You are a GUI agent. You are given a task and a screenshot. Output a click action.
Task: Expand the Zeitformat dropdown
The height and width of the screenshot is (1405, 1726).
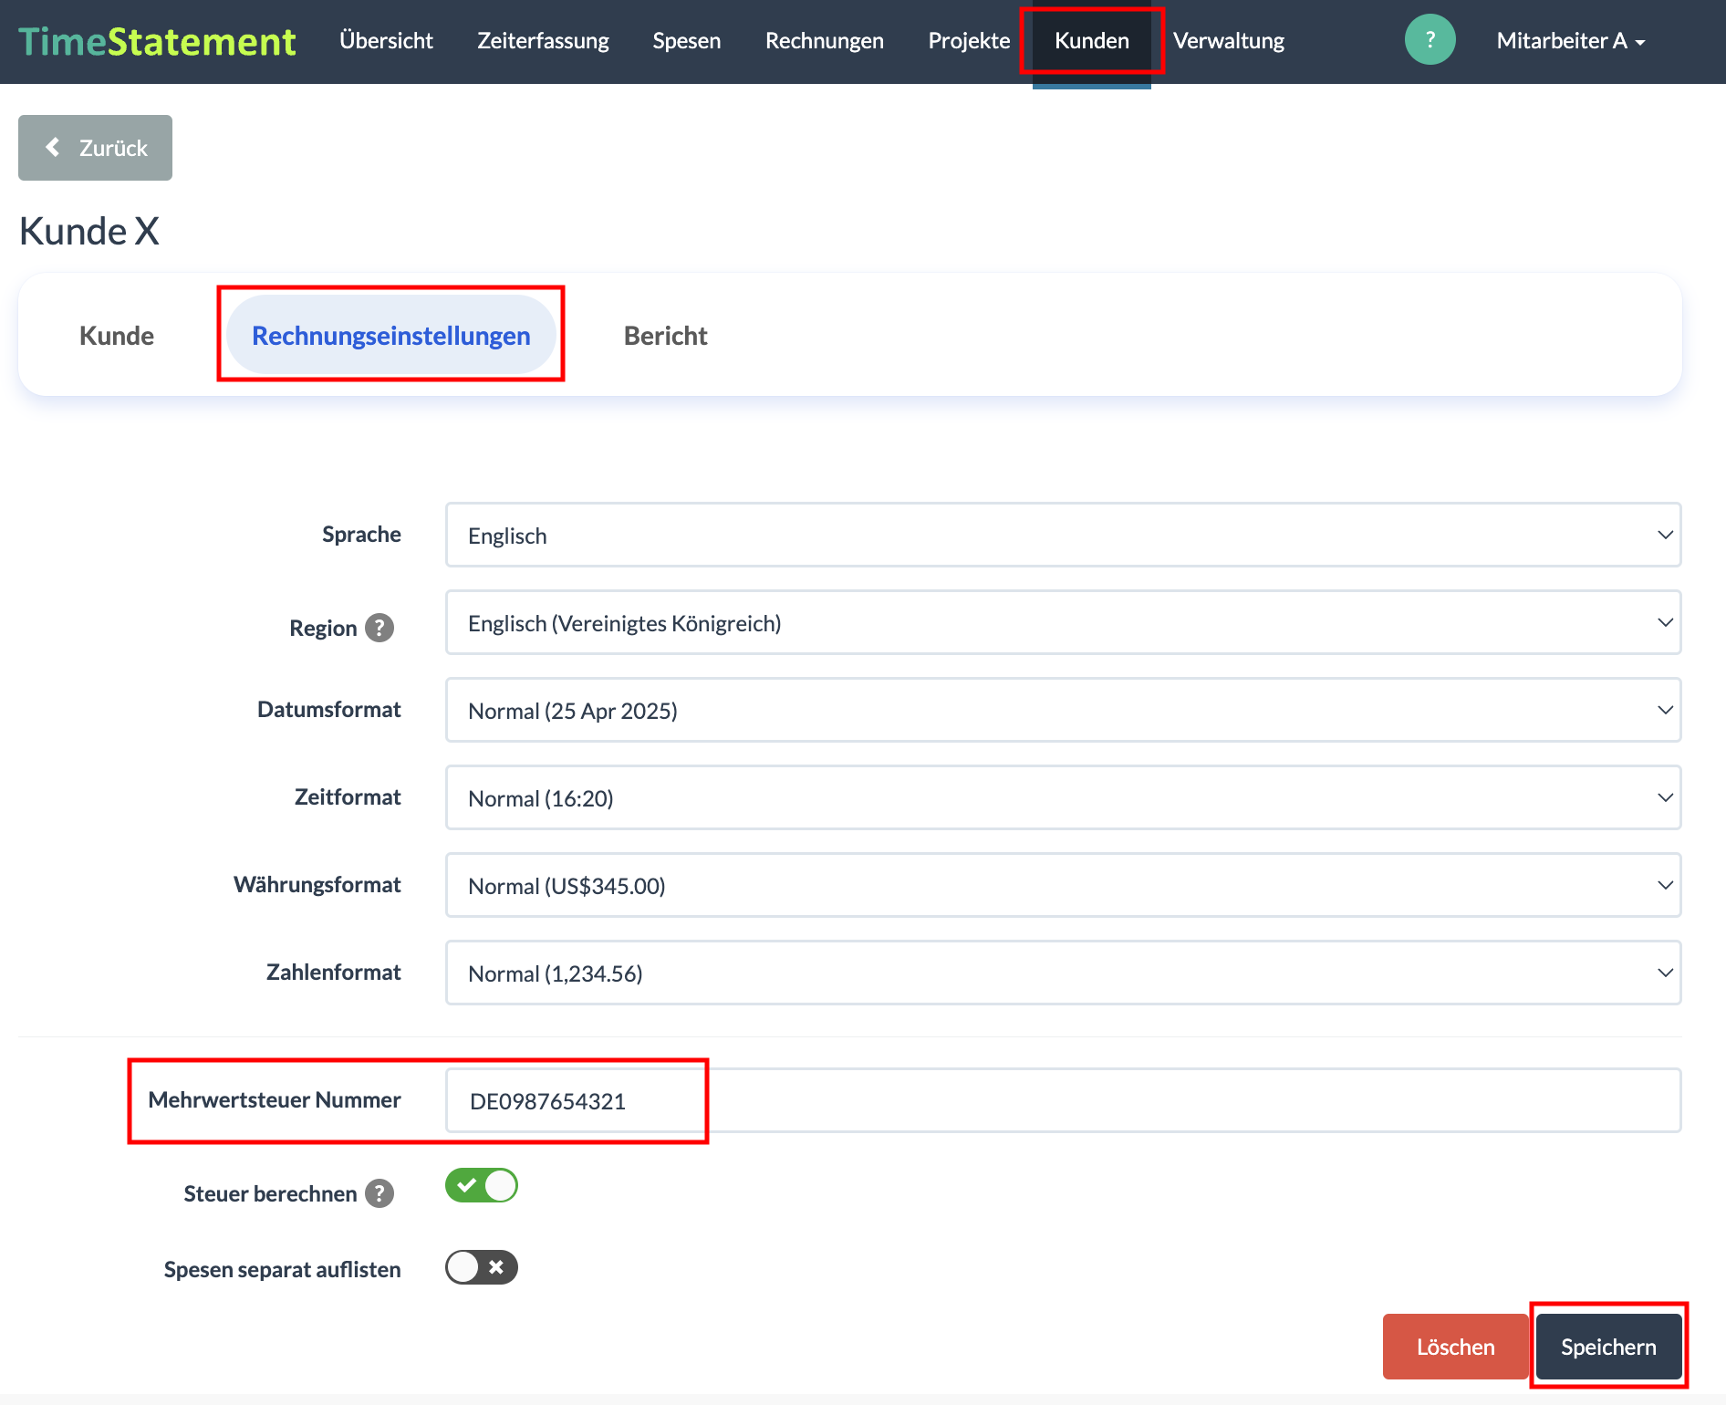[x=1063, y=797]
